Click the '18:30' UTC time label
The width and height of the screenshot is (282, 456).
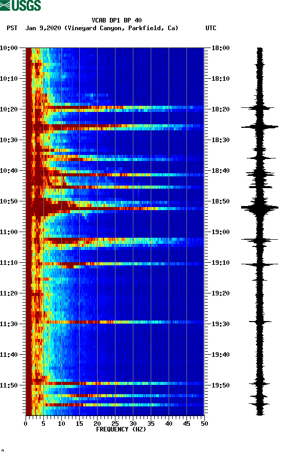click(x=220, y=140)
